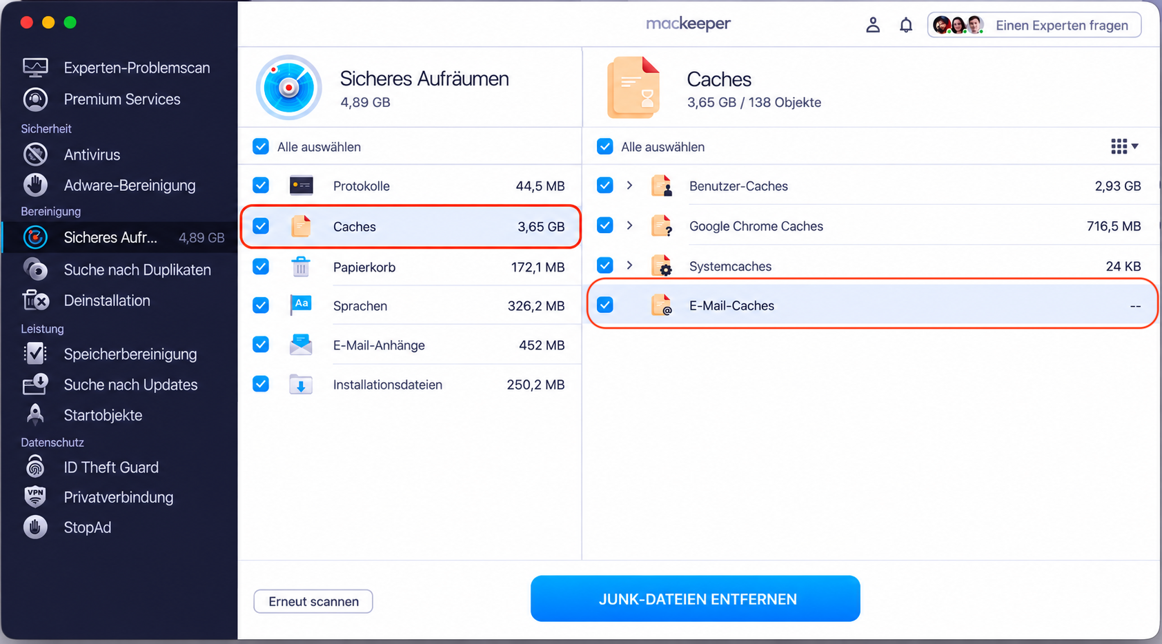Open the grid view options dropdown
Screen dimensions: 1162x644
1125,146
